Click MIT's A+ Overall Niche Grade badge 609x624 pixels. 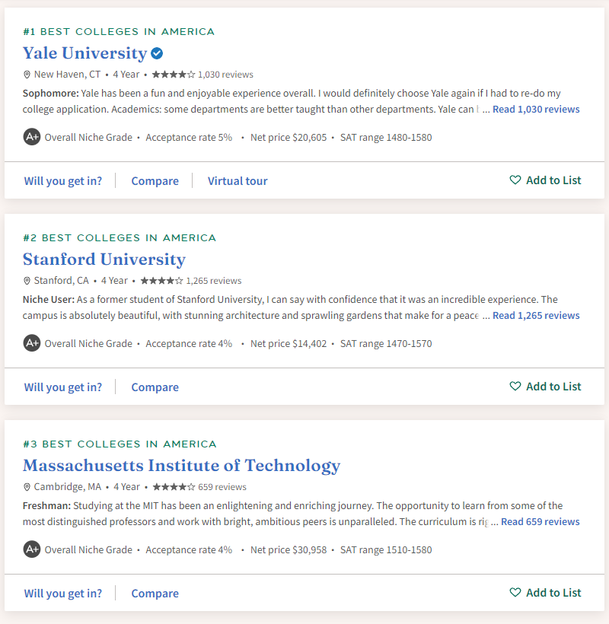click(x=31, y=549)
